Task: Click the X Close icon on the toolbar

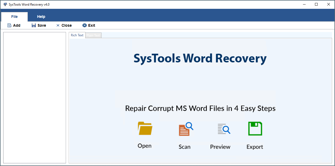Action: pos(58,25)
